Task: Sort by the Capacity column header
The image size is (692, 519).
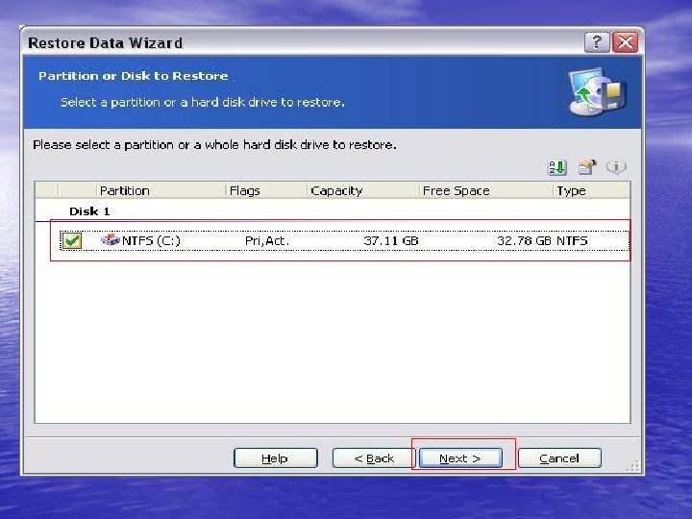Action: [362, 190]
